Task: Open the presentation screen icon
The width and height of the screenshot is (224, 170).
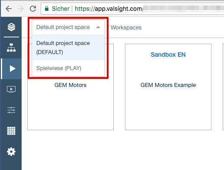Action: [11, 89]
